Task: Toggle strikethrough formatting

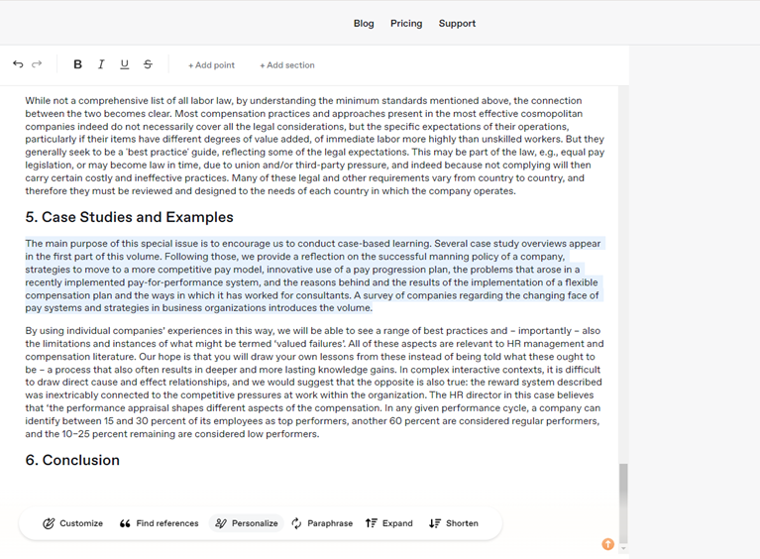Action: pyautogui.click(x=148, y=64)
